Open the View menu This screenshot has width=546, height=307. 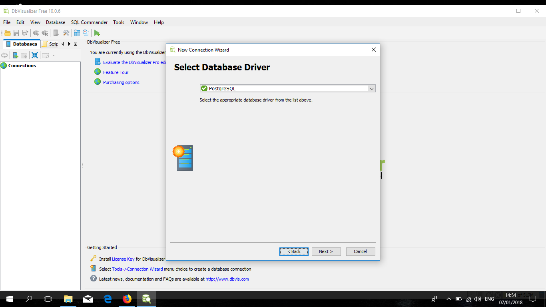35,22
